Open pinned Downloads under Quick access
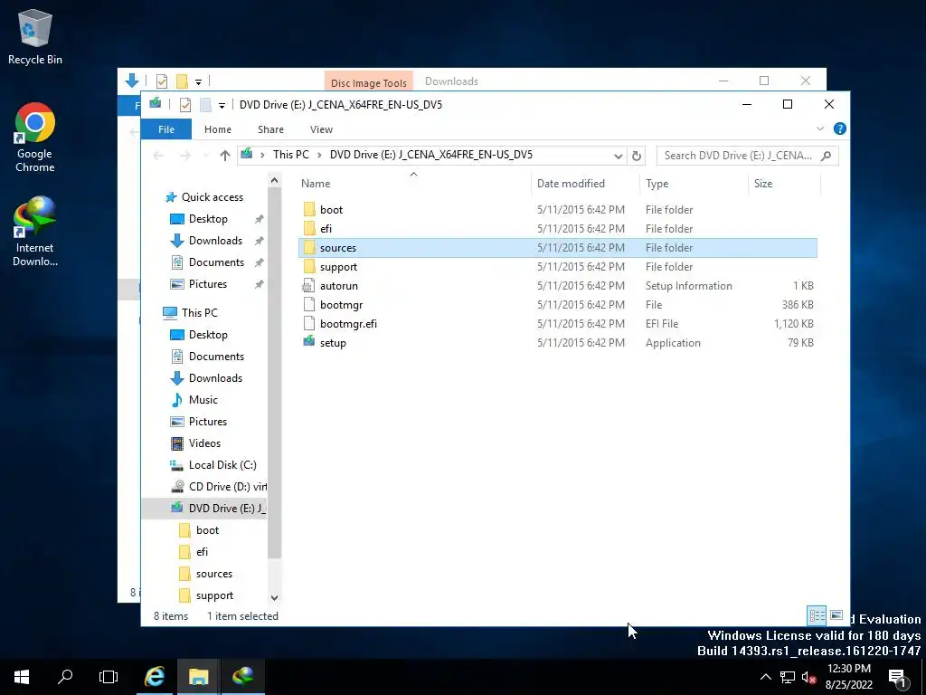The width and height of the screenshot is (926, 695). tap(215, 241)
